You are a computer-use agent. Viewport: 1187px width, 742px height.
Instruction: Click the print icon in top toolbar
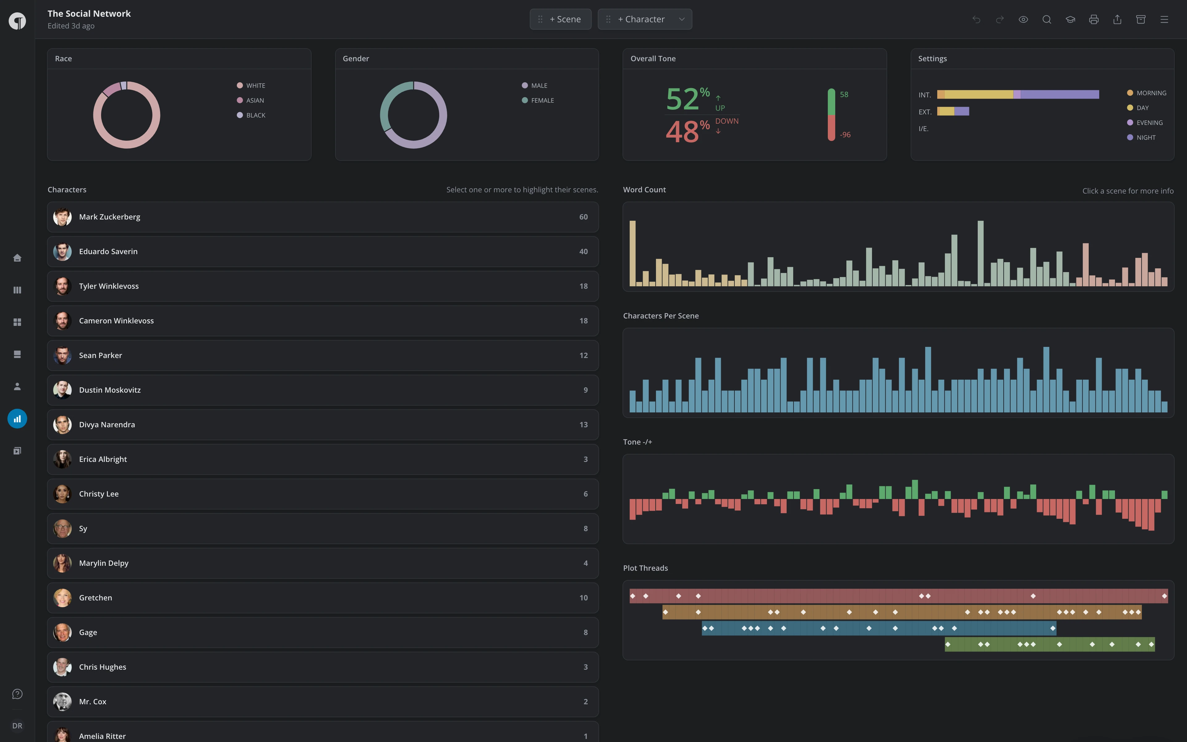[1094, 19]
